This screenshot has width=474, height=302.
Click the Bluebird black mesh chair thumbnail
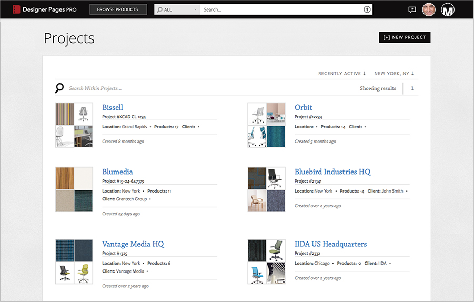coord(276,178)
